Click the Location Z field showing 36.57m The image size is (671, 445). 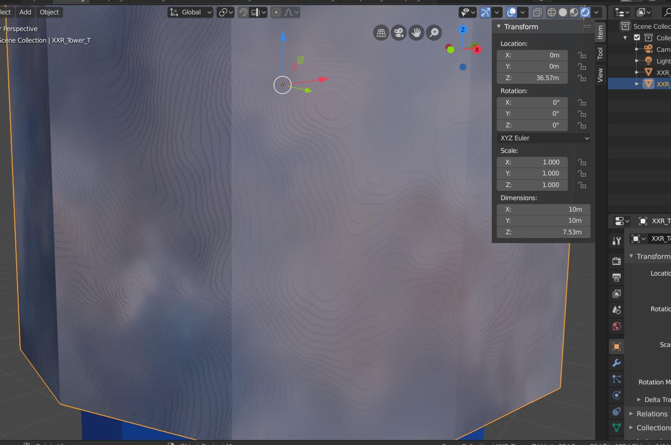point(532,78)
